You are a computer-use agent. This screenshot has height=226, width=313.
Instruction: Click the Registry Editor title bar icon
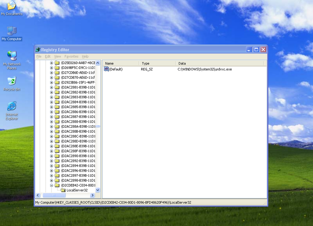(38, 50)
